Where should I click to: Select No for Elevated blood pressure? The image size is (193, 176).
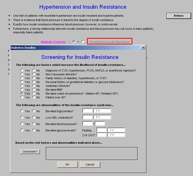[x=34, y=124]
